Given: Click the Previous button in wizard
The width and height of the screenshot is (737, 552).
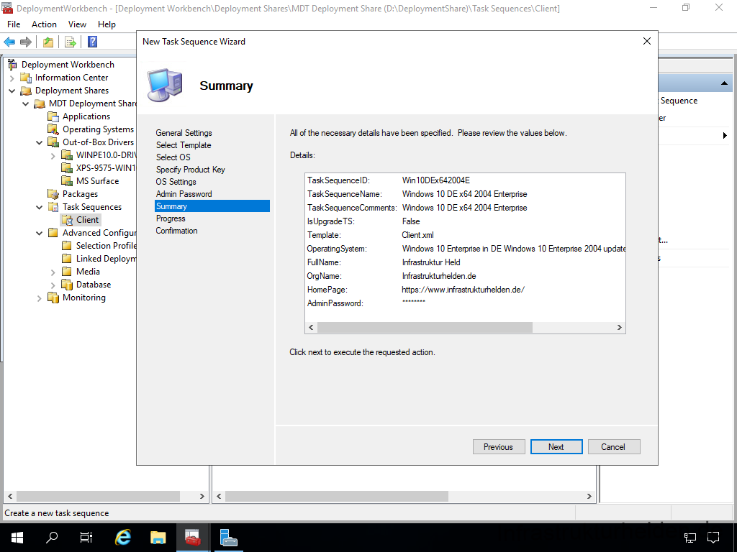Looking at the screenshot, I should coord(499,447).
